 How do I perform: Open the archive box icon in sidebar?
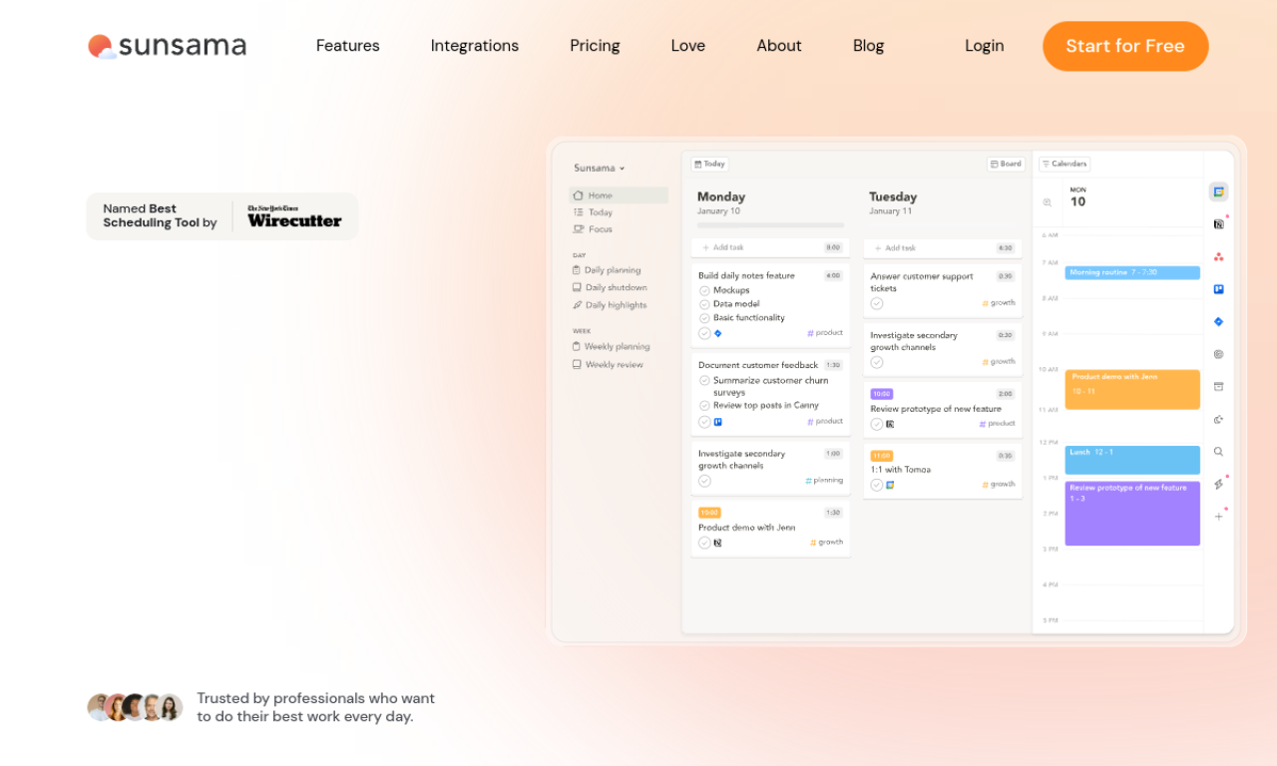1218,387
